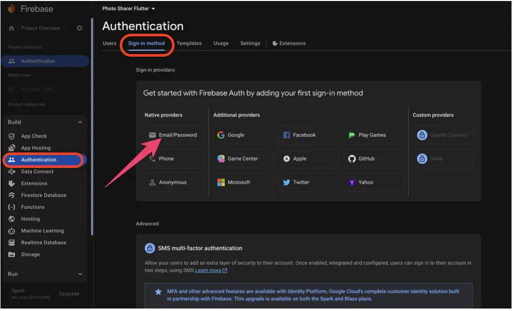Click the Facebook logo icon
Viewport: 514px width, 311px height.
click(x=286, y=135)
